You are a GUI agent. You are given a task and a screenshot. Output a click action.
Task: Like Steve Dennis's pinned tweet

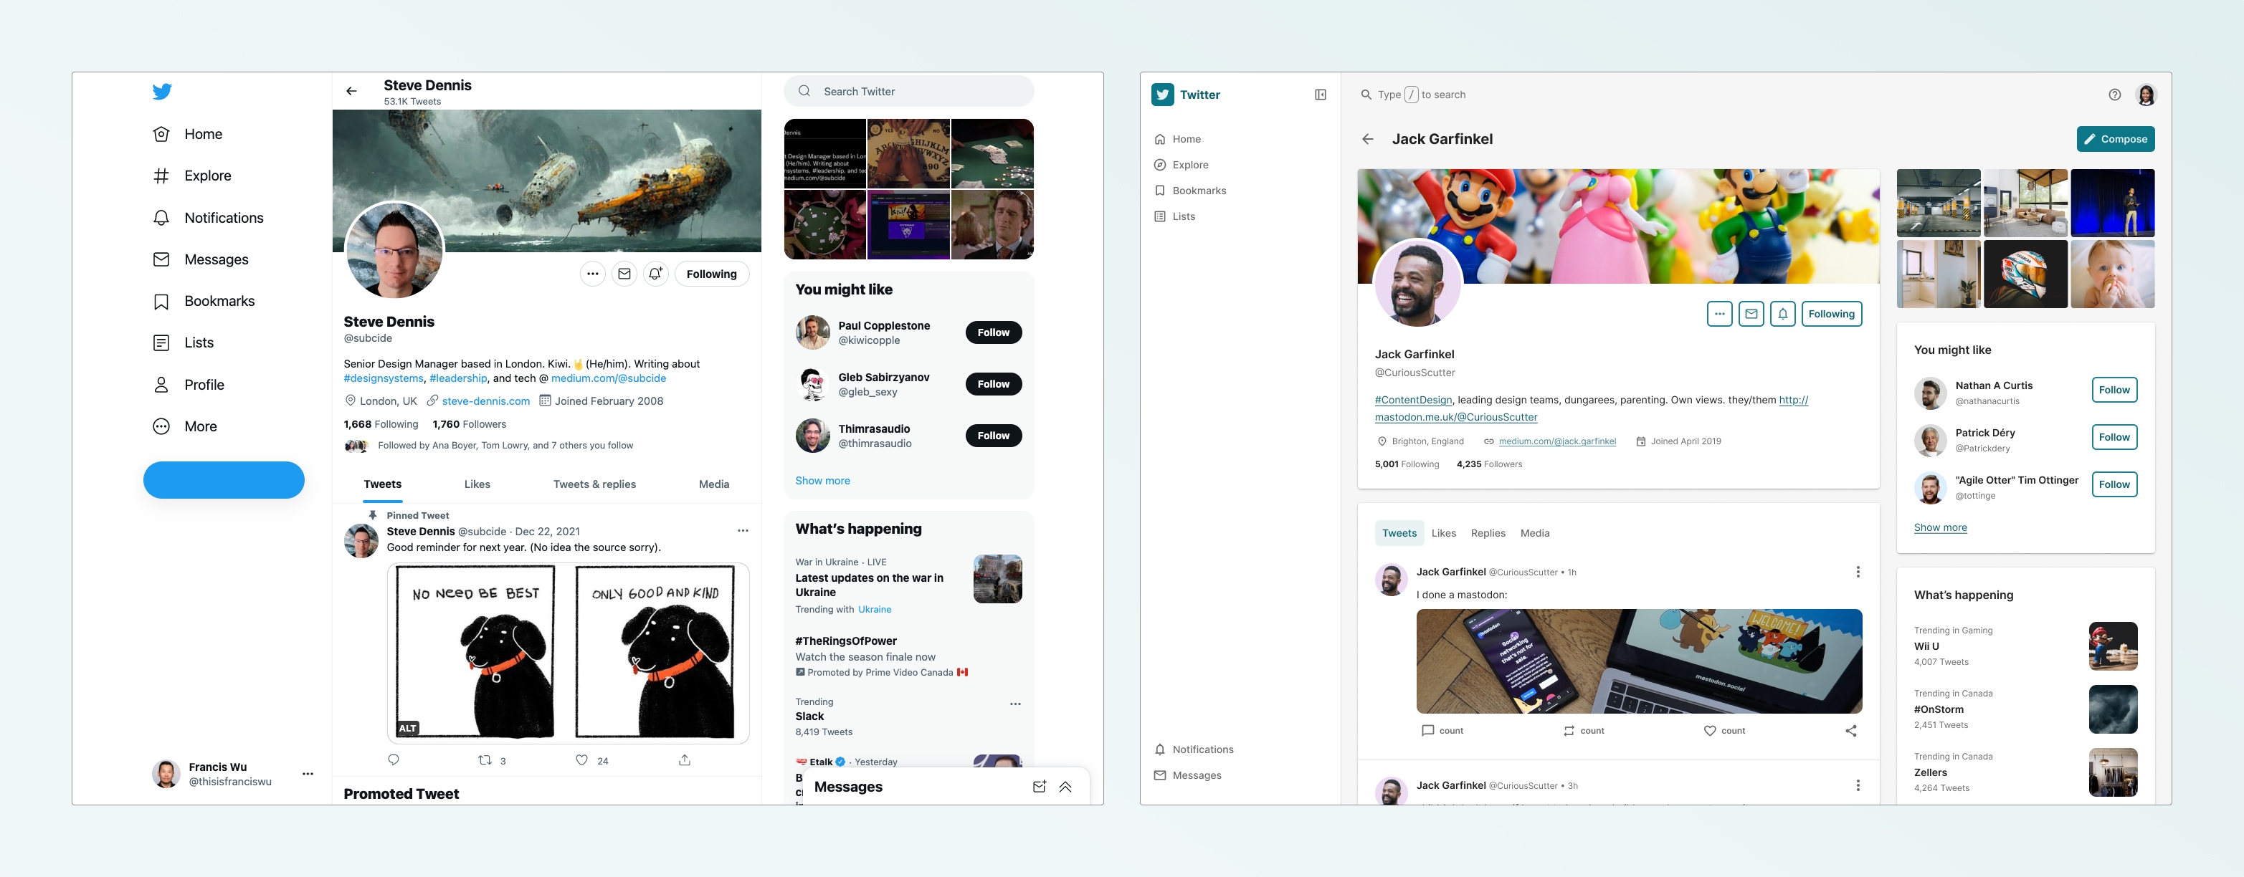pyautogui.click(x=581, y=759)
